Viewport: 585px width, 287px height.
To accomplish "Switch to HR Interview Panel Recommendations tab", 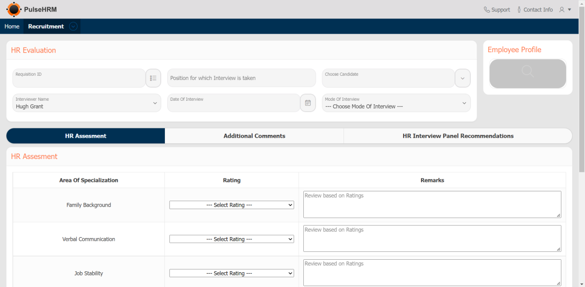I will [458, 136].
